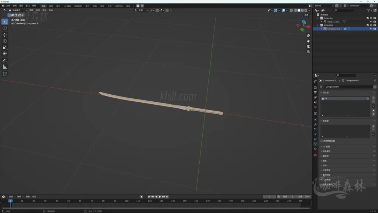Click the jump-to-end frame button
378x213 pixels.
pos(167,197)
